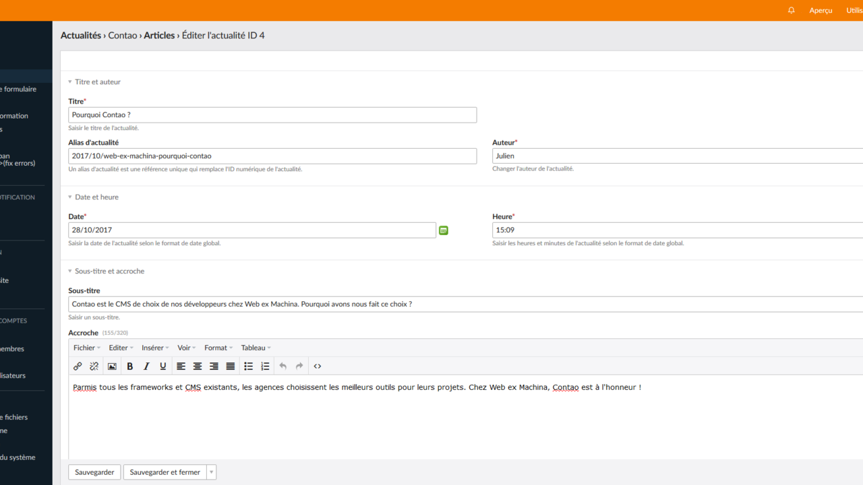Screen dimensions: 863x485
Task: Align text left
Action: (181, 366)
